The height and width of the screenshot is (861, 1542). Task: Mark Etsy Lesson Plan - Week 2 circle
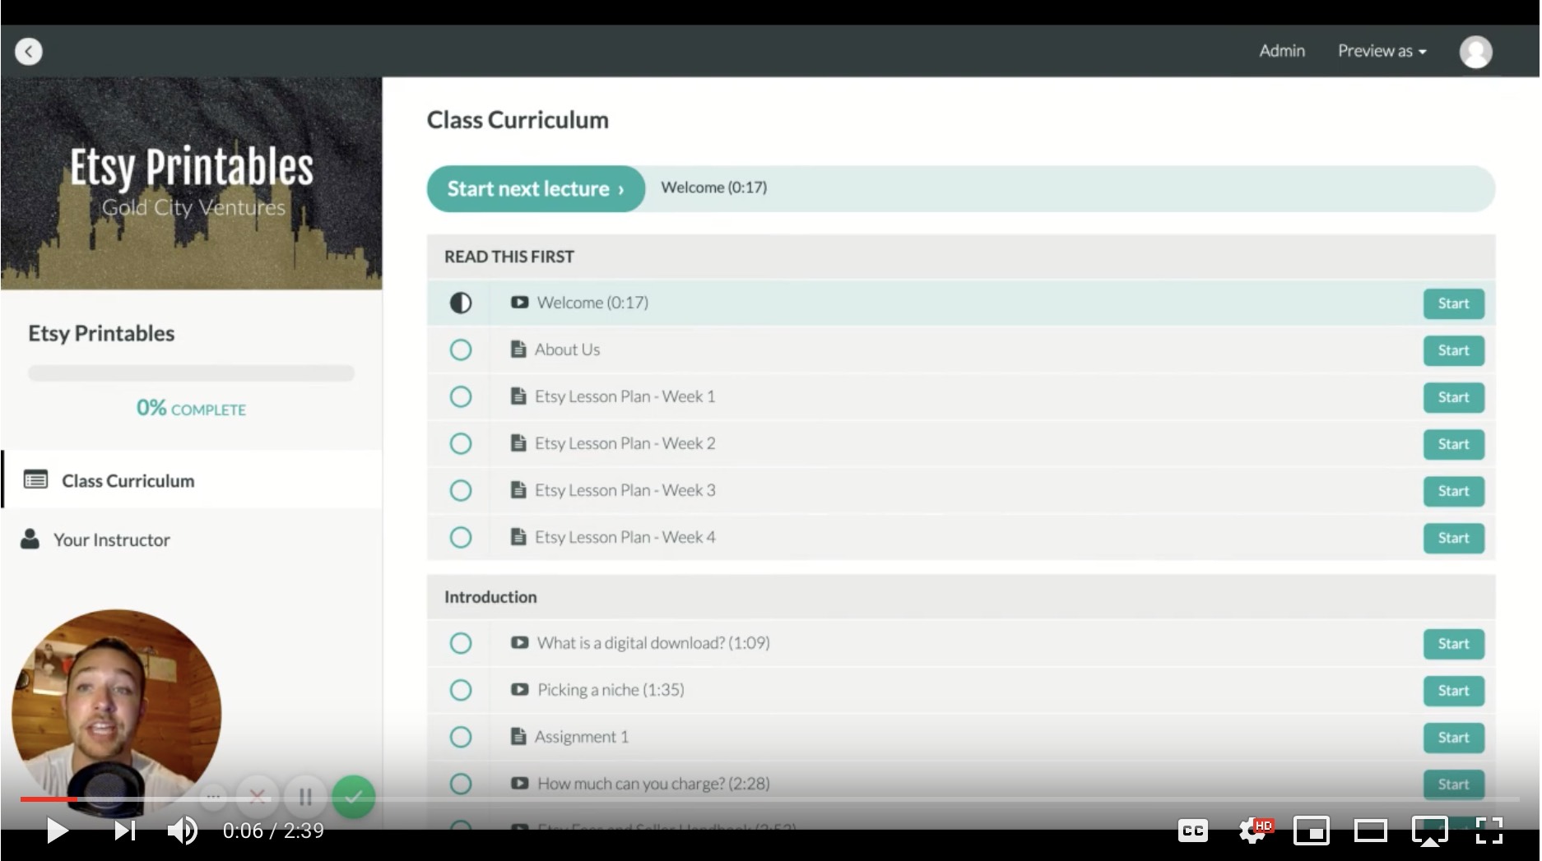(461, 443)
